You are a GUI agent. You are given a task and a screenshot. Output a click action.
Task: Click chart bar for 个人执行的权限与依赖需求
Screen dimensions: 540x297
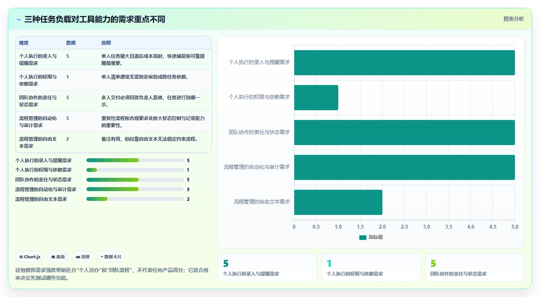click(316, 97)
